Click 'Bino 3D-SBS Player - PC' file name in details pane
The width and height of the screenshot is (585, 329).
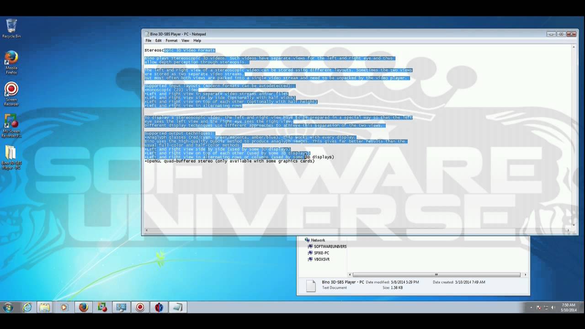point(343,282)
